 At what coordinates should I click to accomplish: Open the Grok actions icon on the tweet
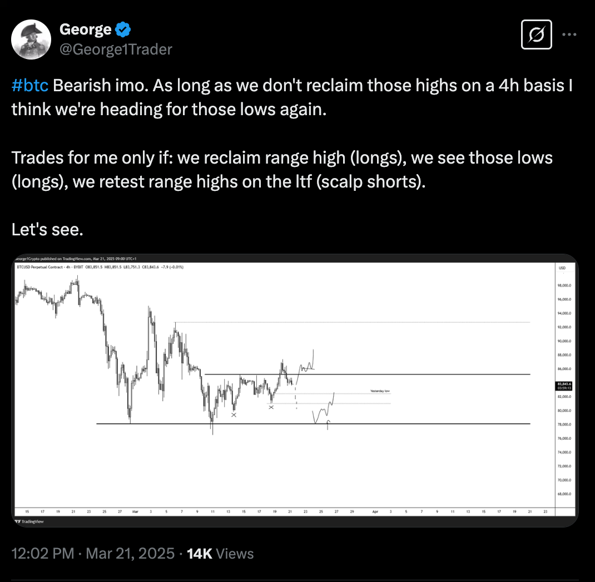point(535,34)
